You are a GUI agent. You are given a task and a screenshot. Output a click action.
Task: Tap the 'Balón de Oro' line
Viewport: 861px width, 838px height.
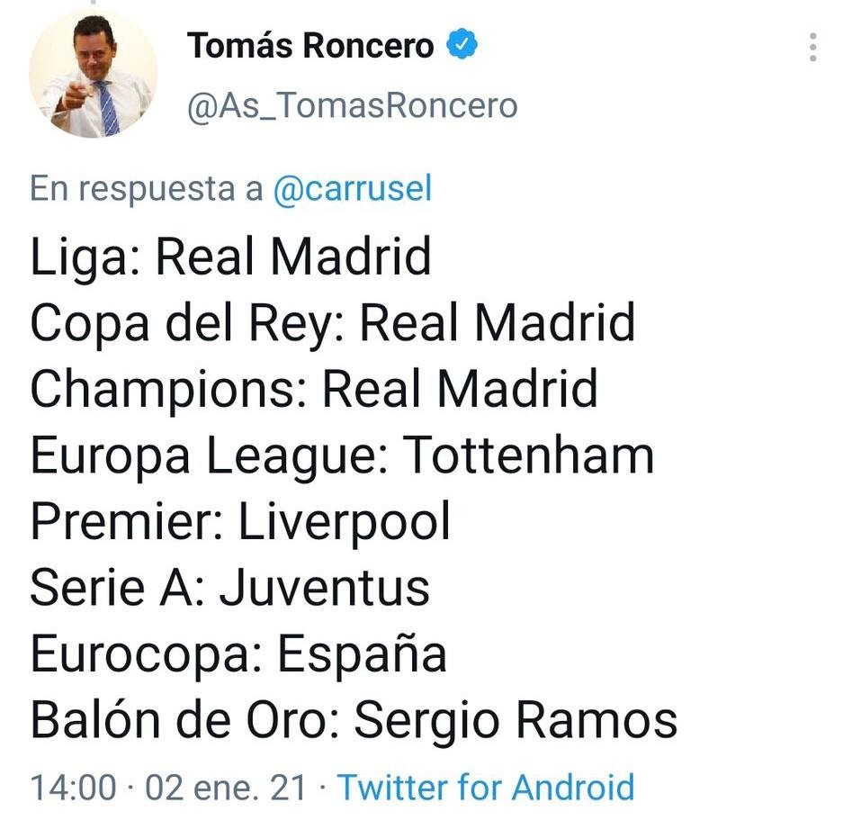click(353, 720)
